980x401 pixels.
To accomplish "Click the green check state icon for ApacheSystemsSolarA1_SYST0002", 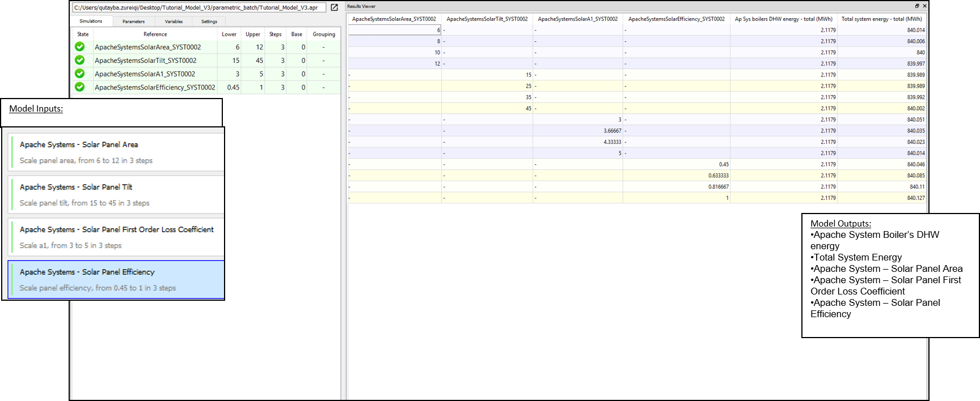I will click(80, 74).
